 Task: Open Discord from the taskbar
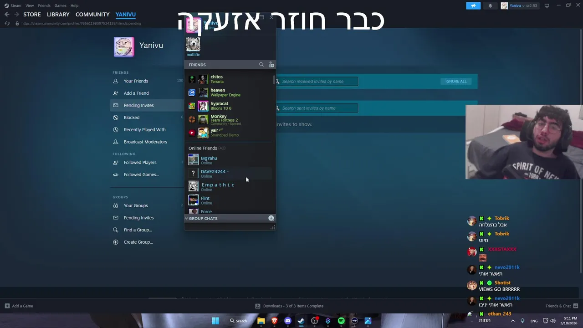(287, 321)
